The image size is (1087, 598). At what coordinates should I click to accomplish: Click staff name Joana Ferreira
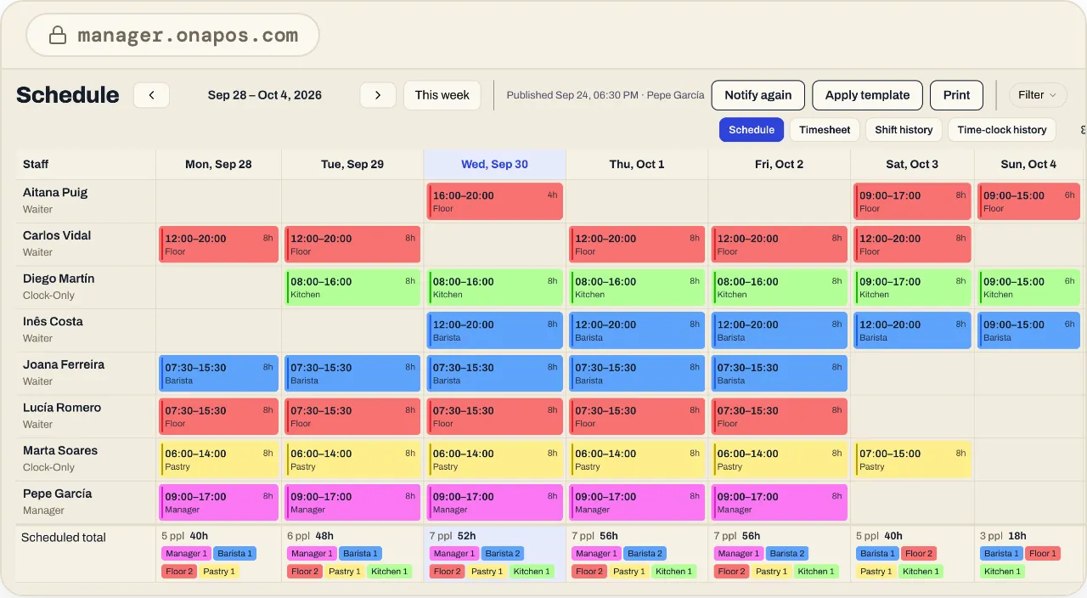pyautogui.click(x=64, y=364)
